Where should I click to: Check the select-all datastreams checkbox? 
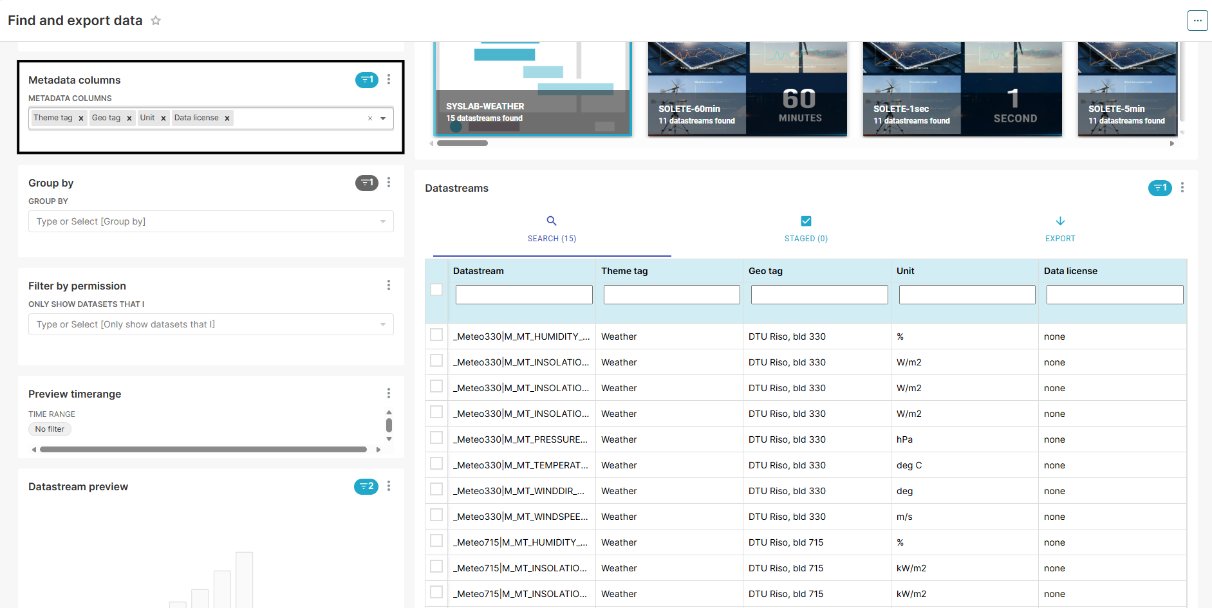436,290
